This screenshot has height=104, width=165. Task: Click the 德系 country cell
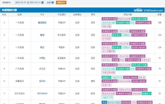click(x=93, y=81)
